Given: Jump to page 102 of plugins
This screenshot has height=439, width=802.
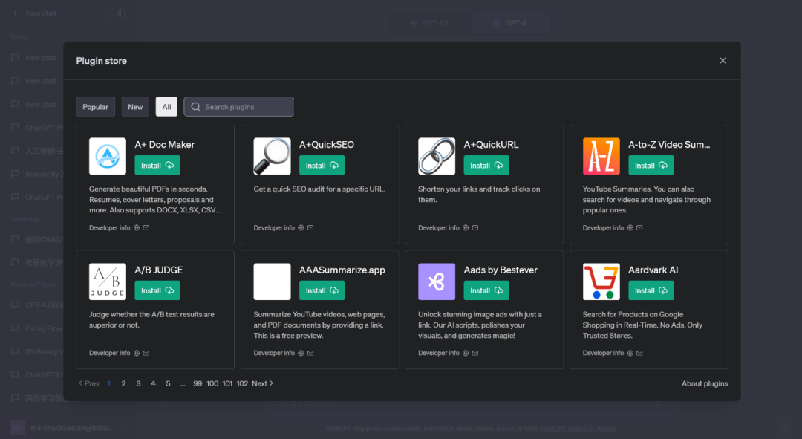Looking at the screenshot, I should coord(242,383).
